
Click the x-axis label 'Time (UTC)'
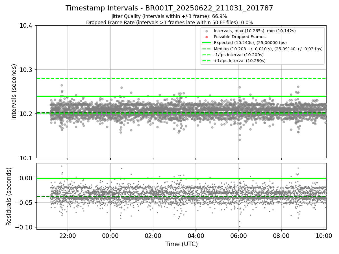(181, 244)
